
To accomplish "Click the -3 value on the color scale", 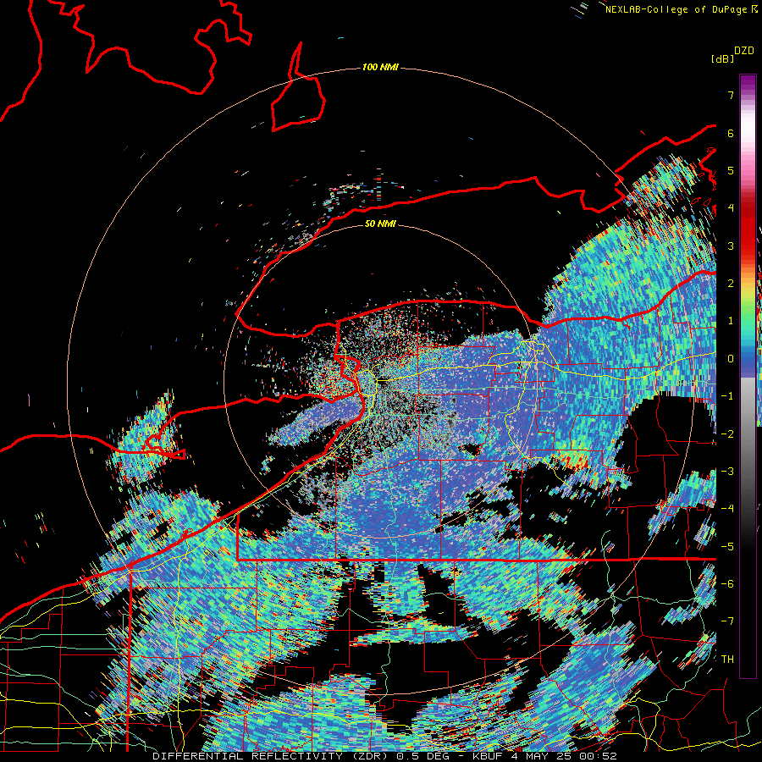I will (x=727, y=471).
